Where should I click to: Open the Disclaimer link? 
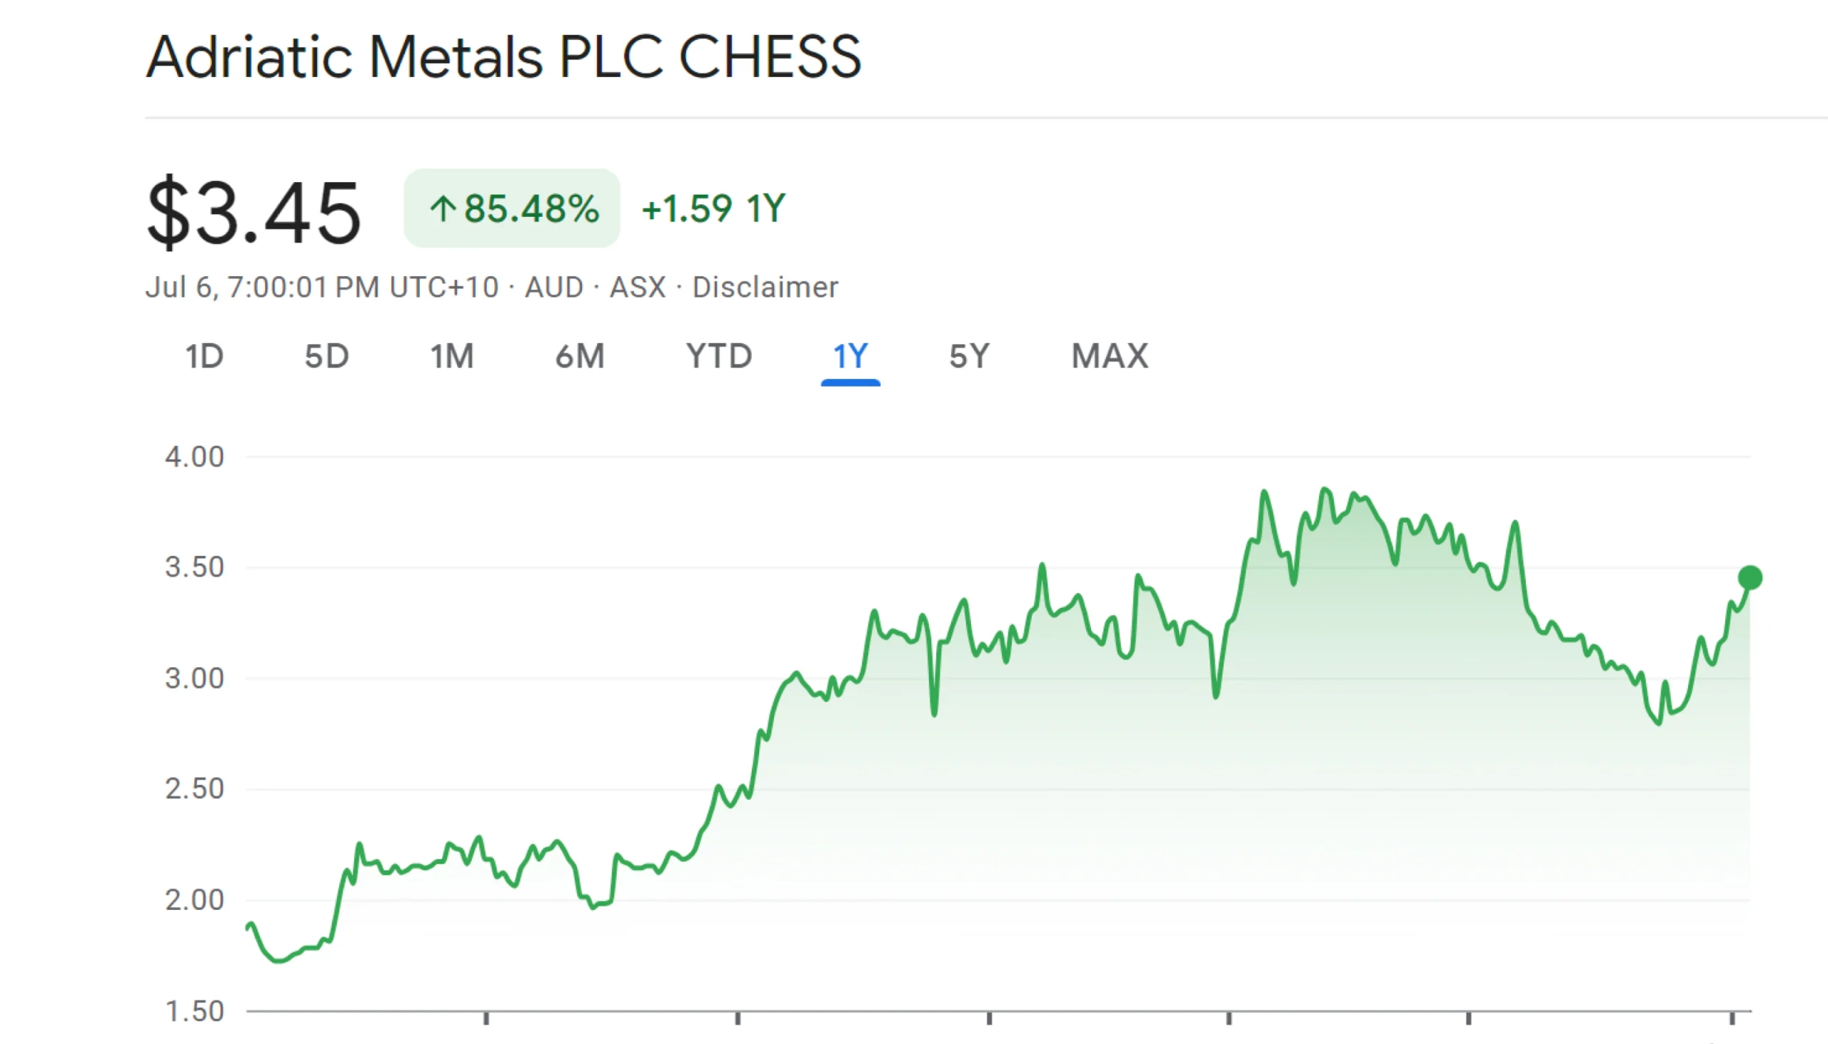(x=765, y=287)
